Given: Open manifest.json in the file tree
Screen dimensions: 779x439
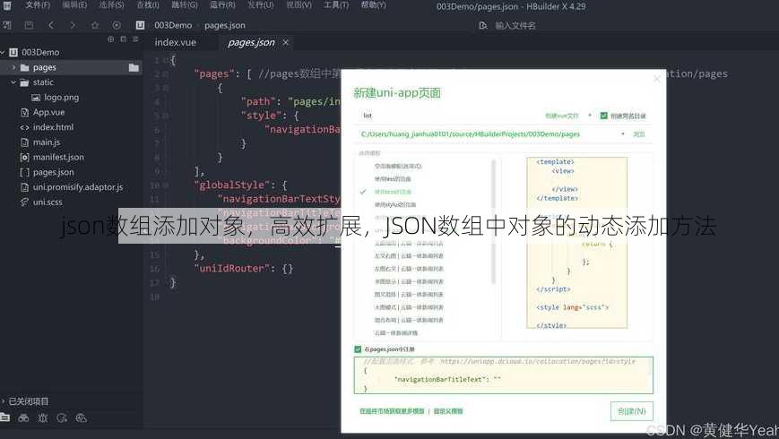Looking at the screenshot, I should click(x=58, y=157).
